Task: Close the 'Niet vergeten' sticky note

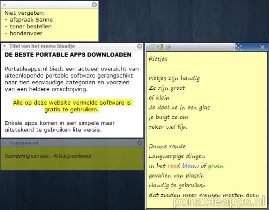Action: (x=94, y=4)
